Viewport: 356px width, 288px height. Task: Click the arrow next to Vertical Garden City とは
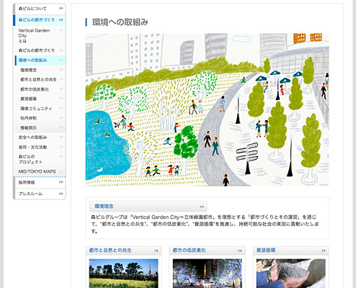[61, 30]
